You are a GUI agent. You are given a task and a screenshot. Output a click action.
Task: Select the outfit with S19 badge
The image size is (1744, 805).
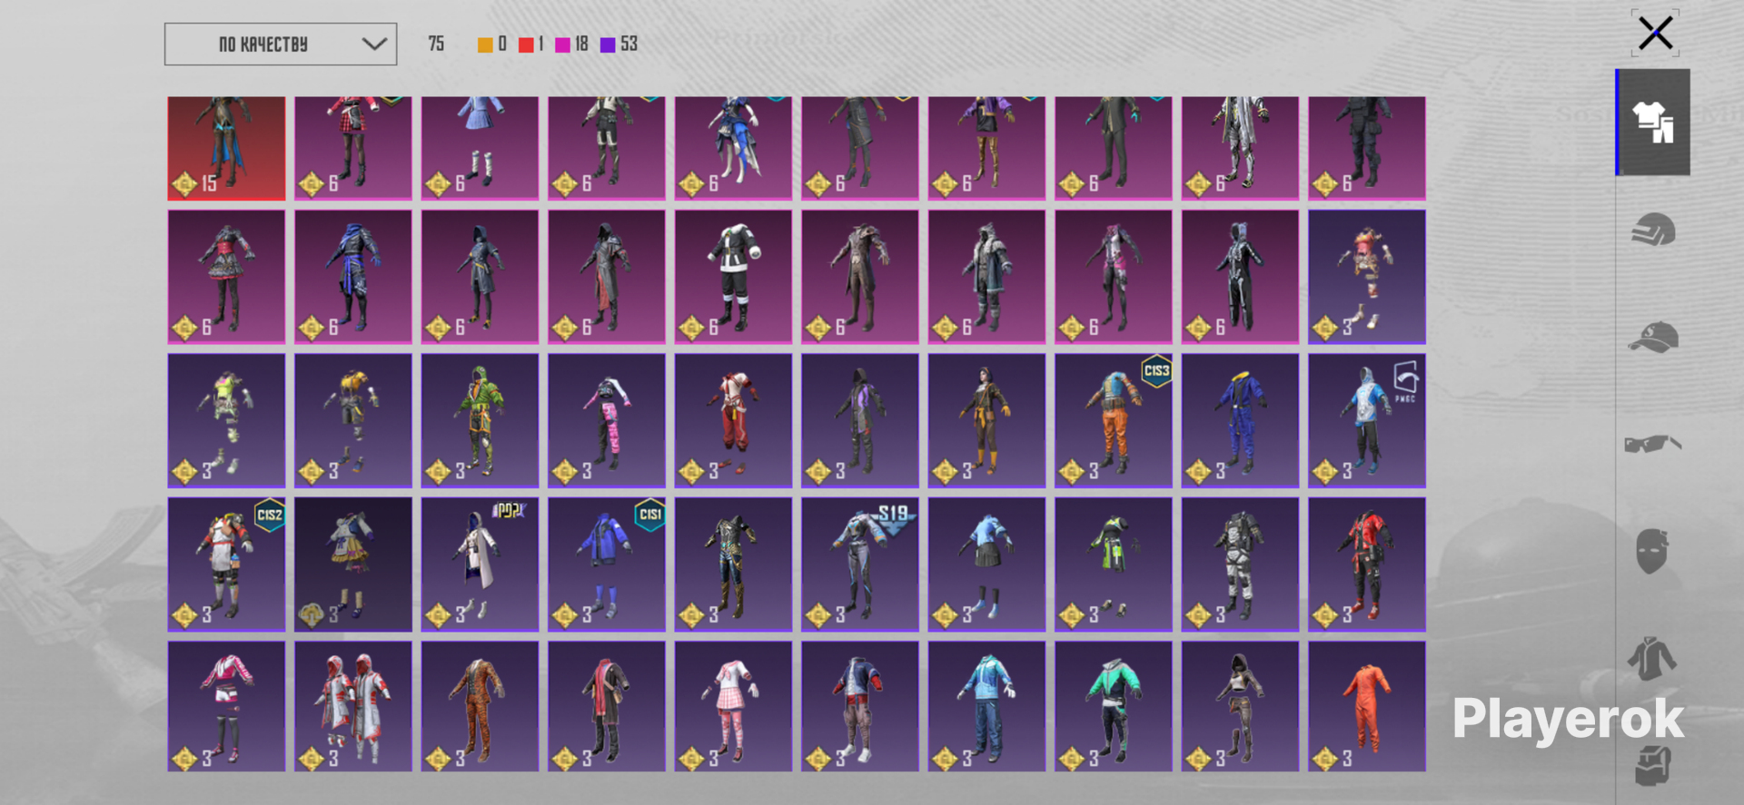pos(859,564)
